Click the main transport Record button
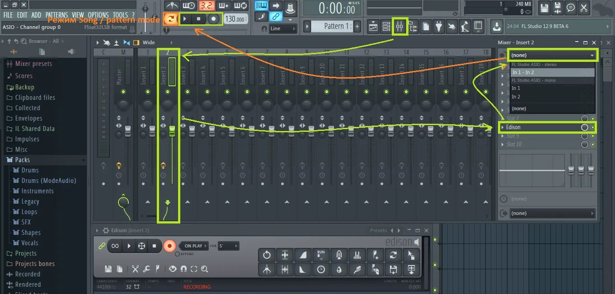The height and width of the screenshot is (294, 615). [213, 19]
